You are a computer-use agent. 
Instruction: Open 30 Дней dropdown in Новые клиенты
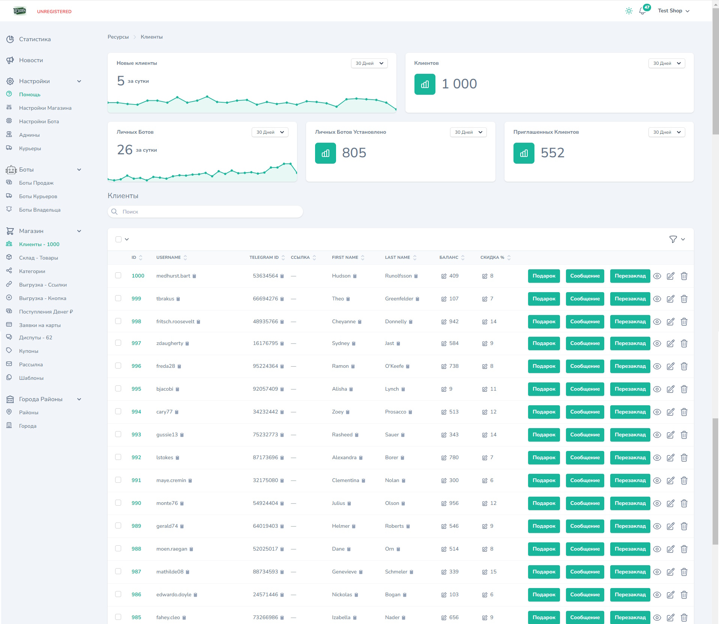[x=369, y=63]
